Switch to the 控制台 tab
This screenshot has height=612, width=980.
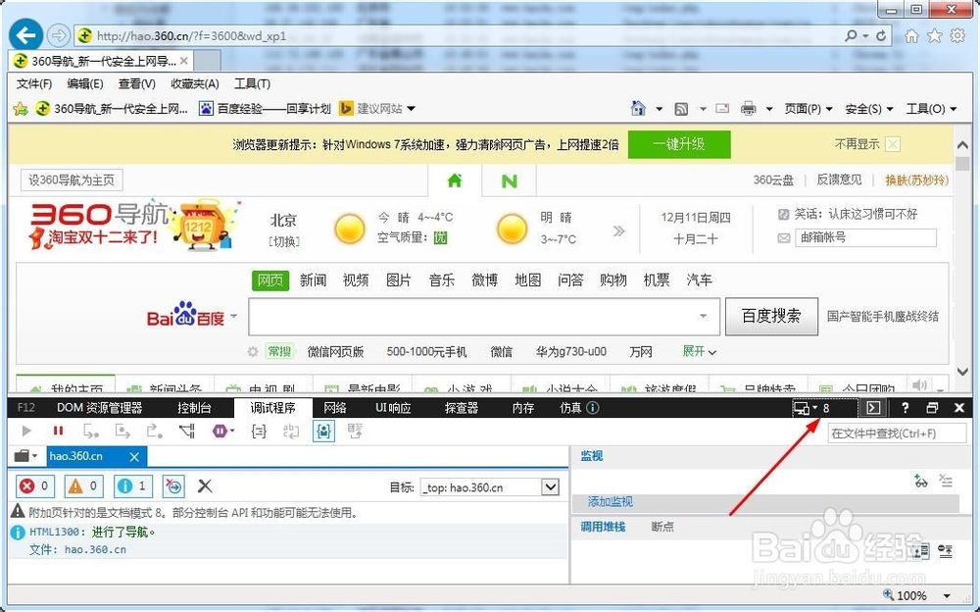pyautogui.click(x=194, y=408)
